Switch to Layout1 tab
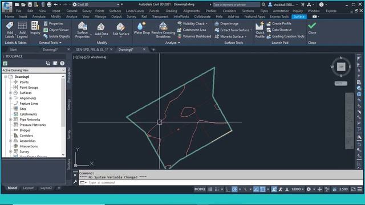This screenshot has width=365, height=205. [29, 188]
